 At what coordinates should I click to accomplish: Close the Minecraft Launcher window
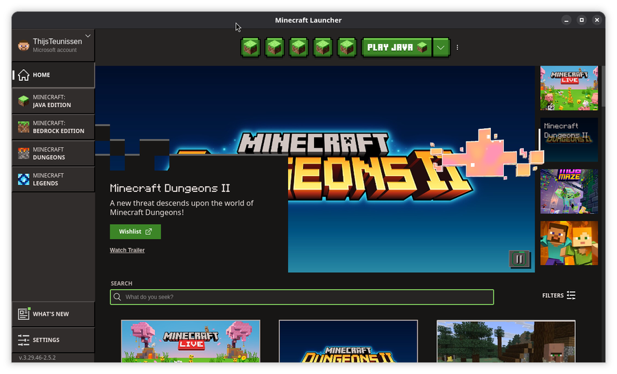pyautogui.click(x=597, y=20)
